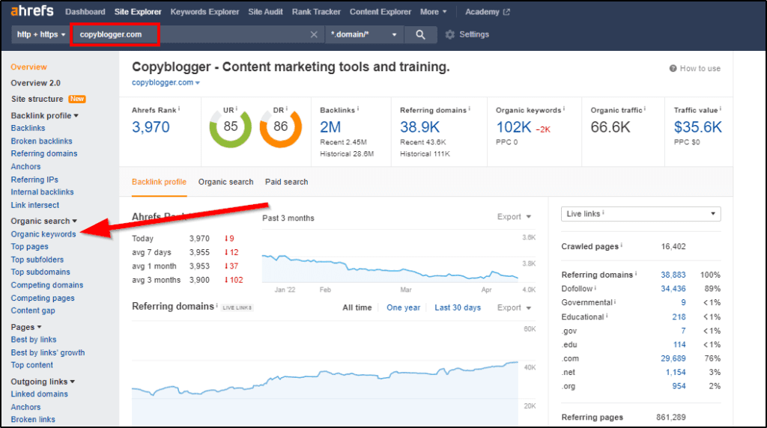Clear the URL field with X icon

click(314, 34)
